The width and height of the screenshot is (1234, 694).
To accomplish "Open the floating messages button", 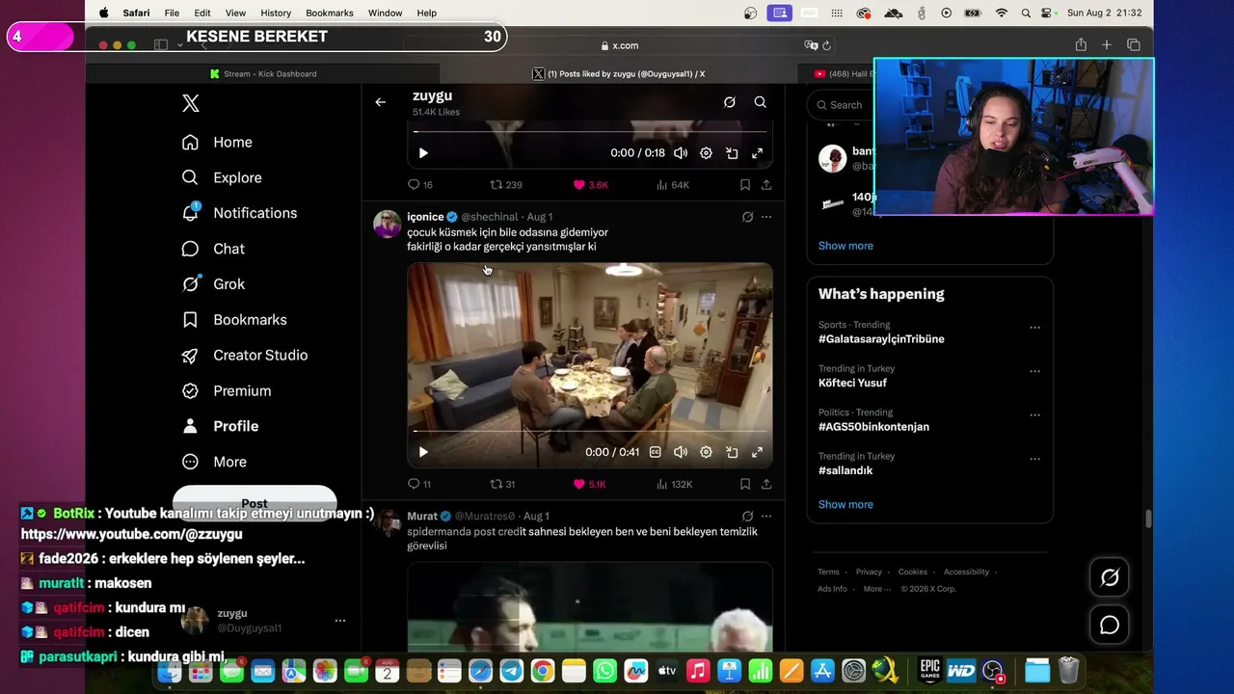I will click(x=1110, y=626).
